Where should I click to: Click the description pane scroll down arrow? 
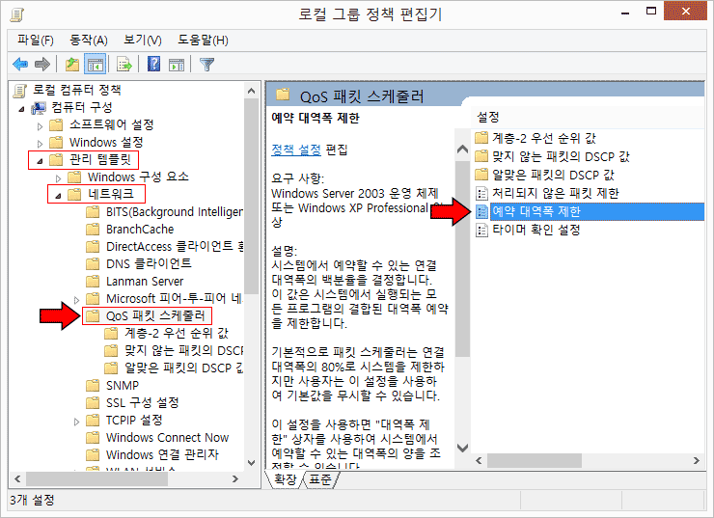(x=462, y=448)
